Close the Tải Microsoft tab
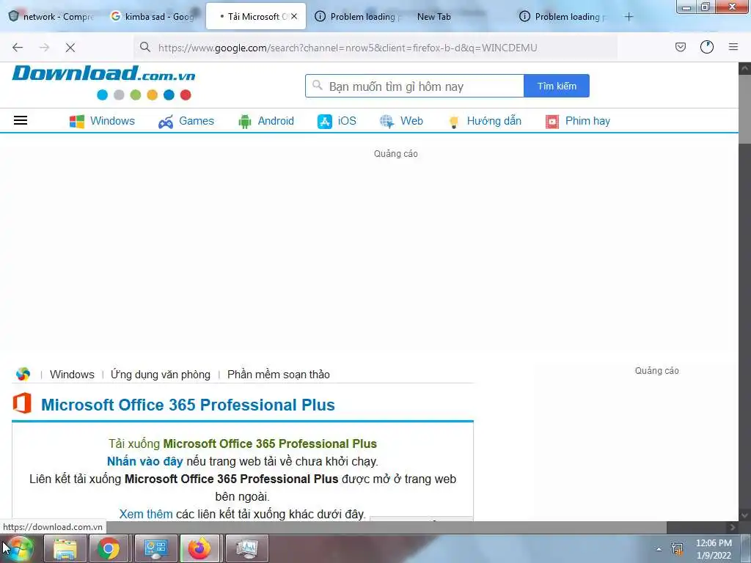This screenshot has height=563, width=751. tap(294, 16)
